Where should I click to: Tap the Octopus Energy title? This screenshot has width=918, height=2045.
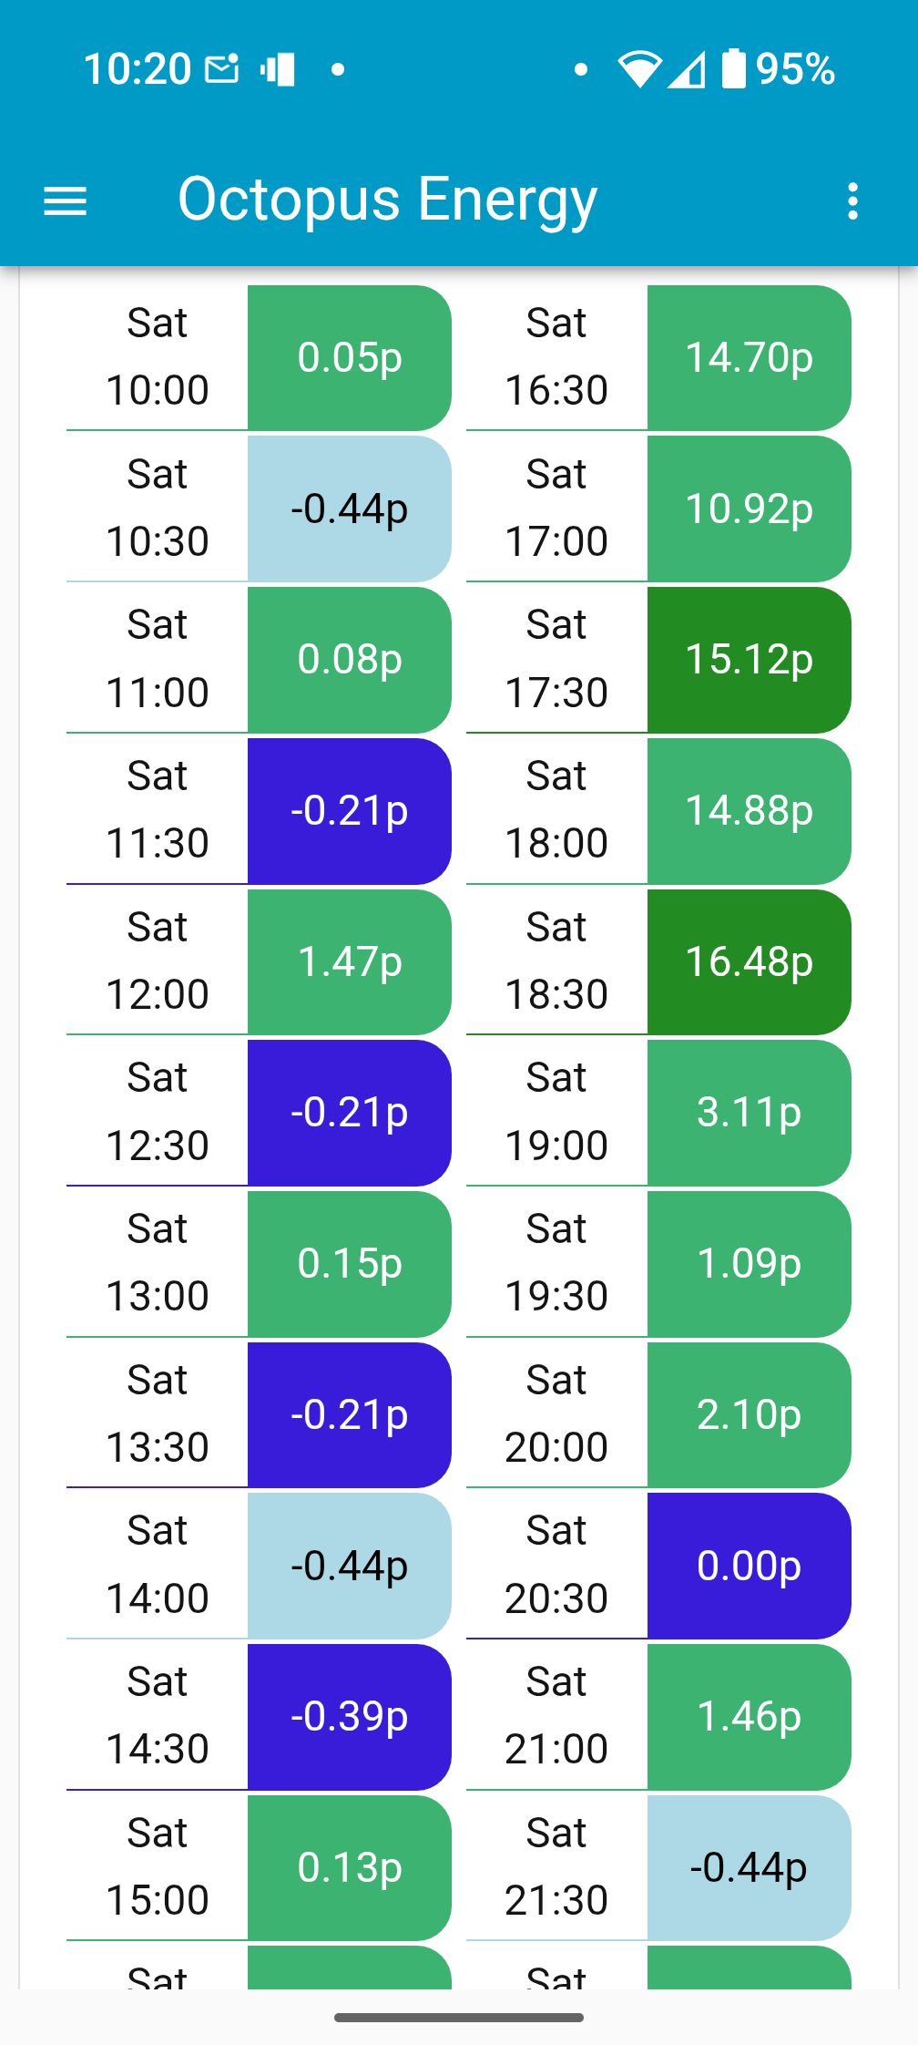pos(387,200)
